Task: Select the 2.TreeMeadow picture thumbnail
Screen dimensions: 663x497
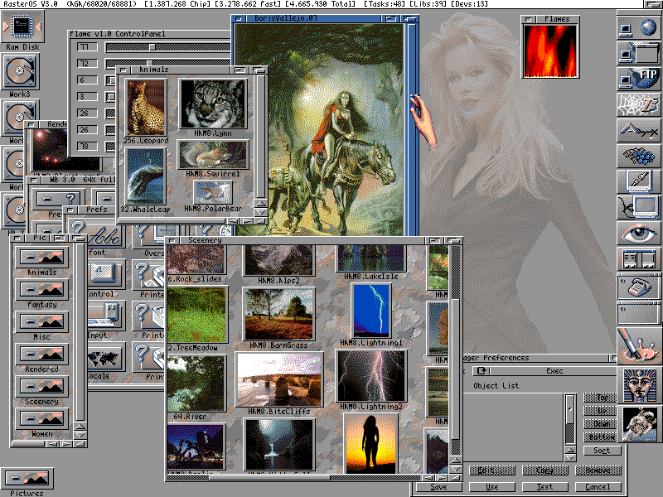Action: 197,315
